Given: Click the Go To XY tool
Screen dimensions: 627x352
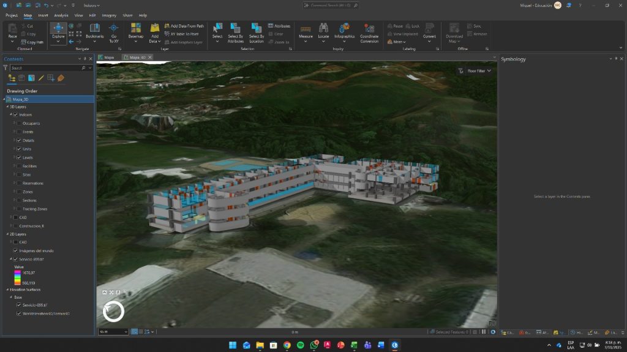Looking at the screenshot, I should [113, 29].
